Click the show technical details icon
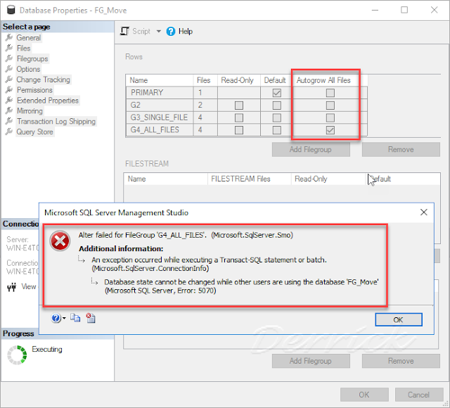Viewport: 450px width, 408px height. click(91, 318)
